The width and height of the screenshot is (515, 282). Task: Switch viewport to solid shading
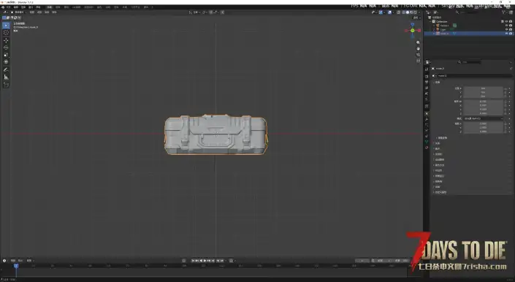point(408,12)
